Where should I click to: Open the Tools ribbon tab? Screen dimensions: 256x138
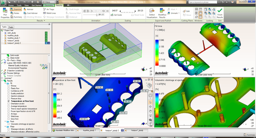[x=19, y=5]
